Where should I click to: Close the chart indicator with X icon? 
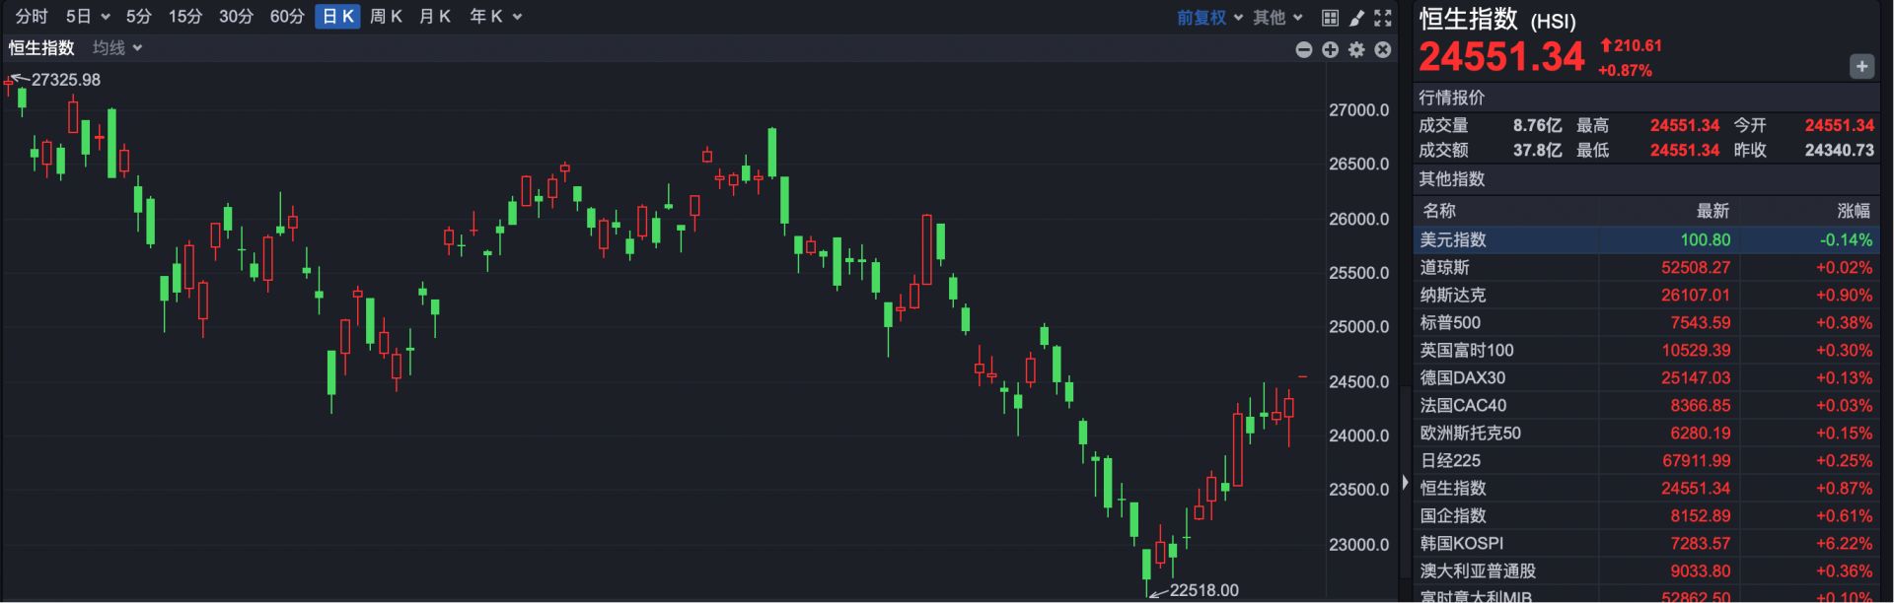click(1383, 49)
